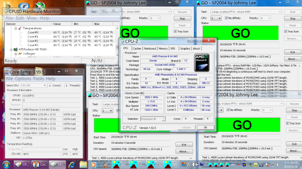Open Windows Explorer folder on taskbar
This screenshot has height=169, width=302.
point(83,165)
